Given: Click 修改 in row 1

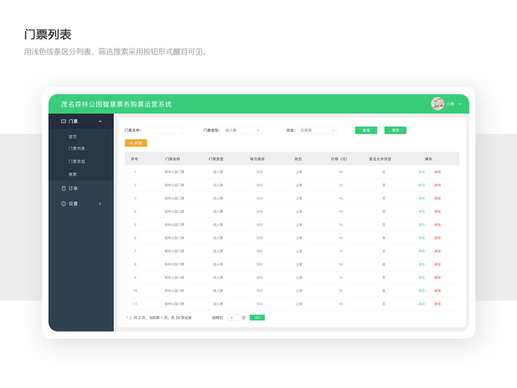Looking at the screenshot, I should (422, 172).
